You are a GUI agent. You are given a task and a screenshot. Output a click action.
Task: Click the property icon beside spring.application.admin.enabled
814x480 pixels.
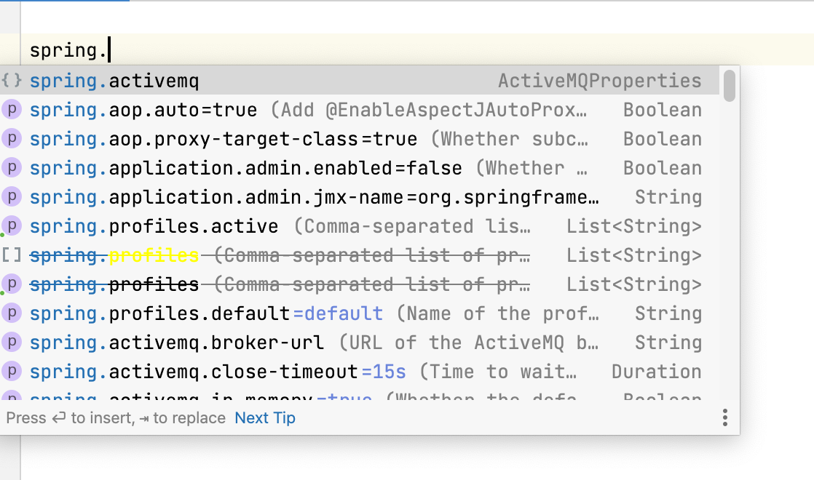point(12,168)
